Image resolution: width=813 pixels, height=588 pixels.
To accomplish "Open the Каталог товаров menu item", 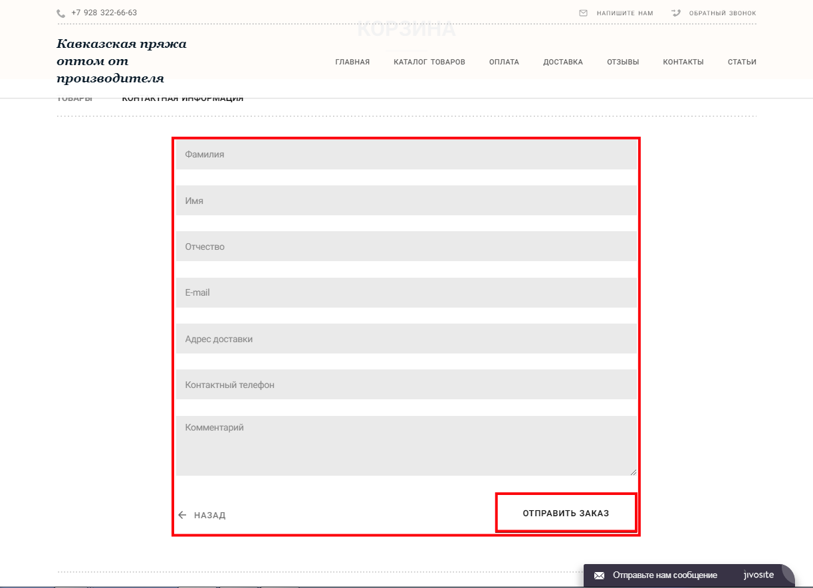I will 429,62.
